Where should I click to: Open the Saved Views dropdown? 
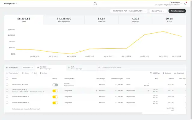coord(158,11)
